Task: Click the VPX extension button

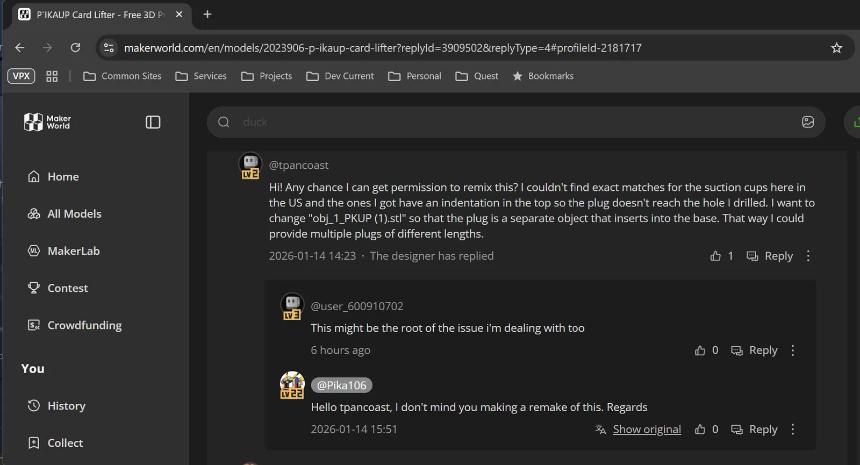Action: pyautogui.click(x=21, y=76)
